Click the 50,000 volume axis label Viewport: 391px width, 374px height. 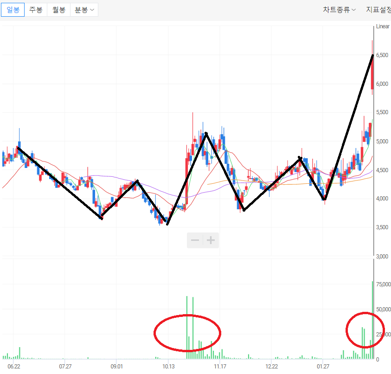click(384, 310)
